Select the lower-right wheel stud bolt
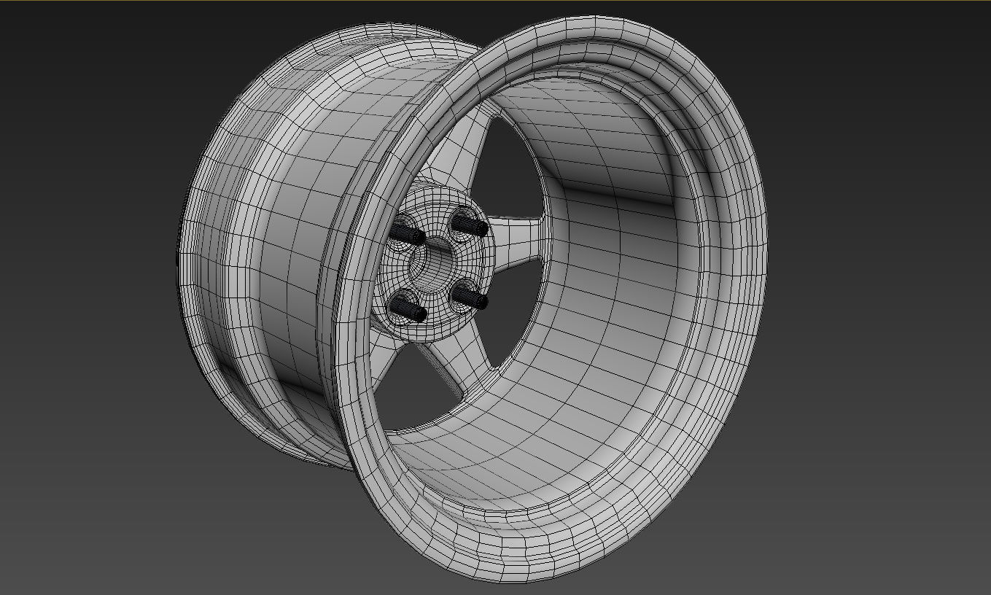 471,296
